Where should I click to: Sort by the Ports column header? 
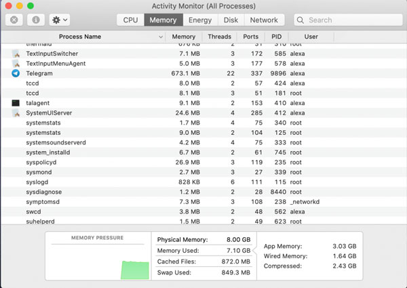pos(250,37)
